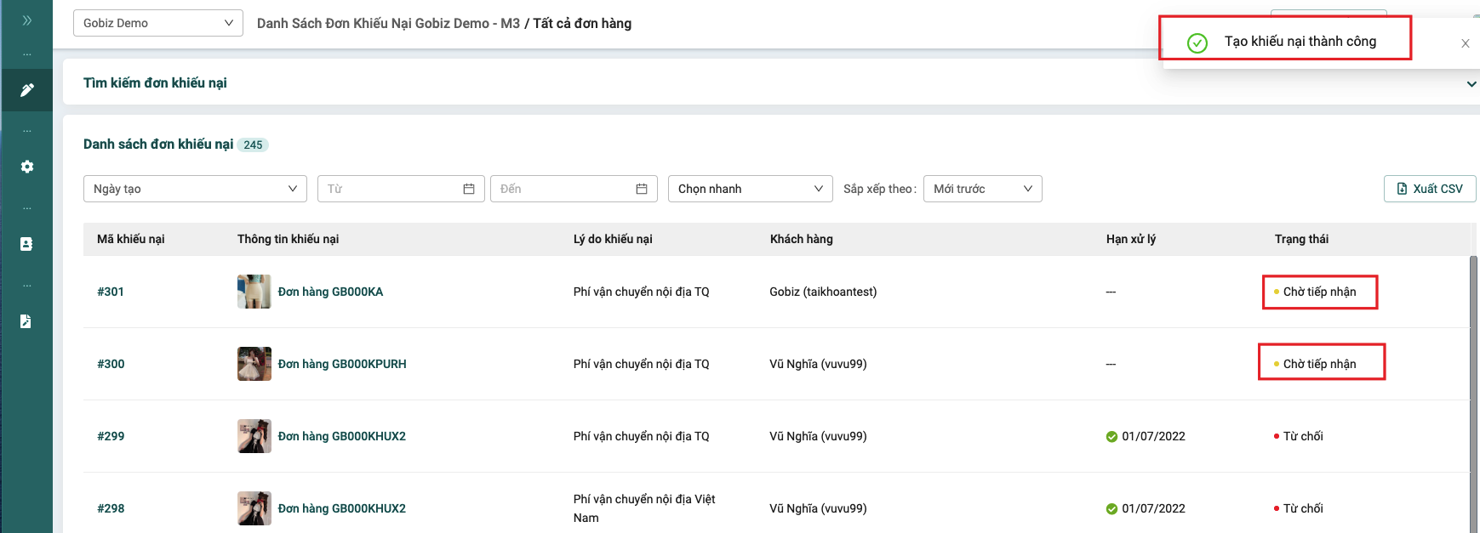Open calendar icon in 'Đến' date field
This screenshot has width=1480, height=533.
(x=641, y=189)
